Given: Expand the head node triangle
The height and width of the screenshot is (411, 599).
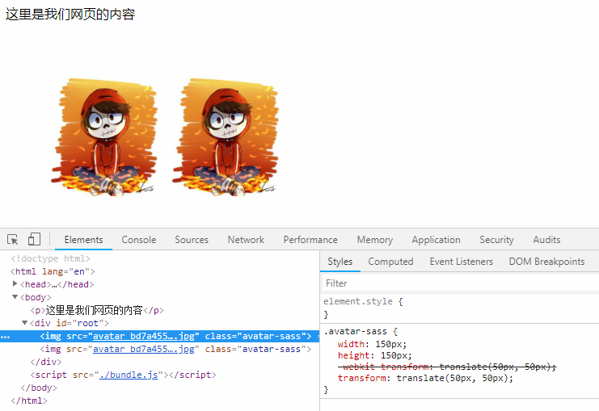Looking at the screenshot, I should coord(15,283).
